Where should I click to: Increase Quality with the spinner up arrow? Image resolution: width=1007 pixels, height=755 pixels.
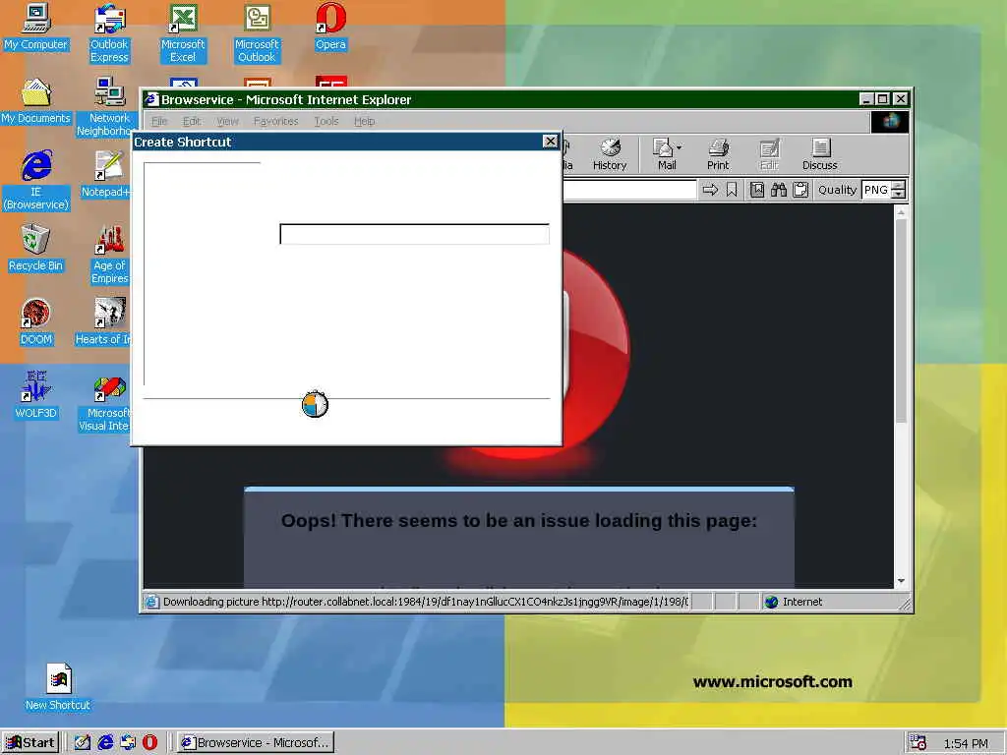(x=899, y=186)
